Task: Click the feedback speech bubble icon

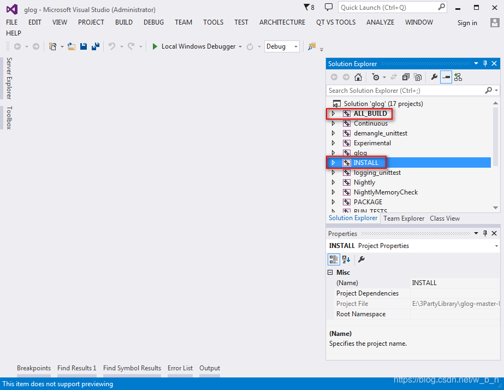Action: click(329, 7)
